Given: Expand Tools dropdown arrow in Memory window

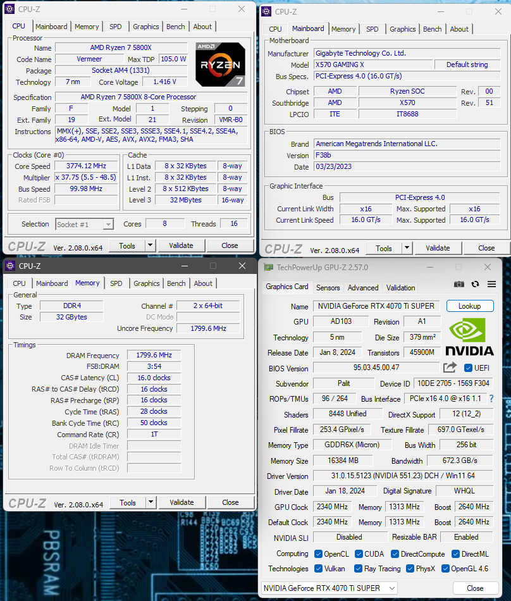Looking at the screenshot, I should click(151, 502).
